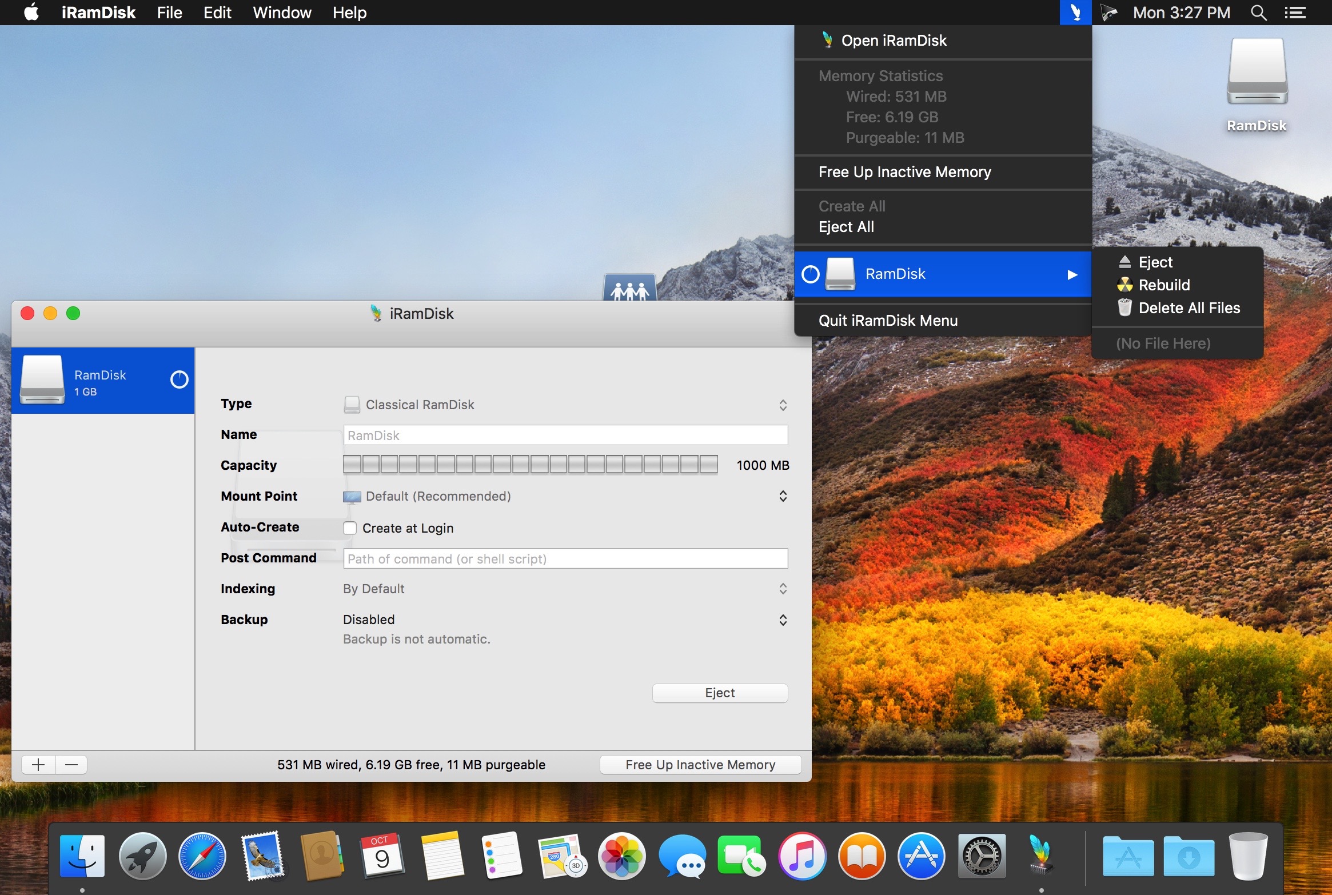Click the paper plane menu bar icon
1332x895 pixels.
[x=1109, y=13]
